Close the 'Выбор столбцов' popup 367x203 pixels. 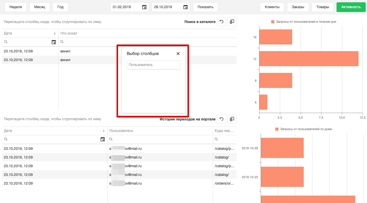pos(178,54)
